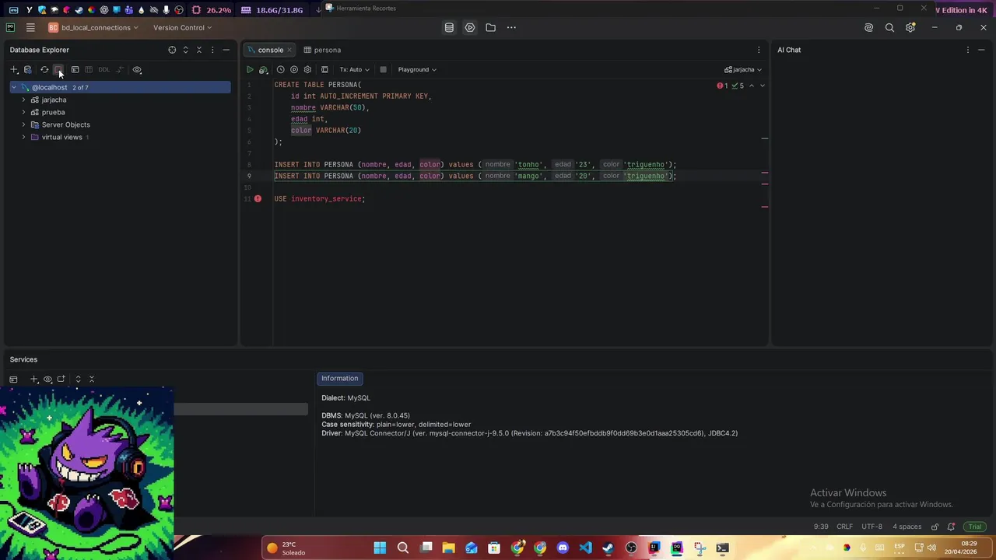The image size is (996, 560).
Task: Jump to next highlighted problem arrow
Action: [763, 86]
